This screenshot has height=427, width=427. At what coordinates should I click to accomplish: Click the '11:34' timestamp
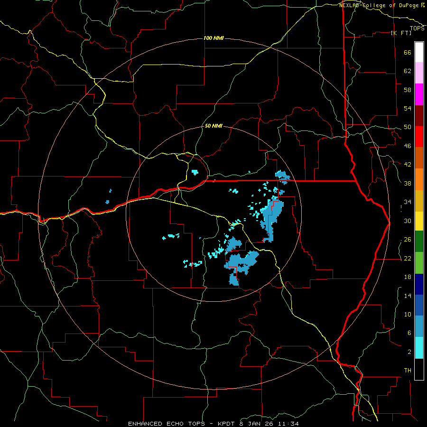point(288,424)
